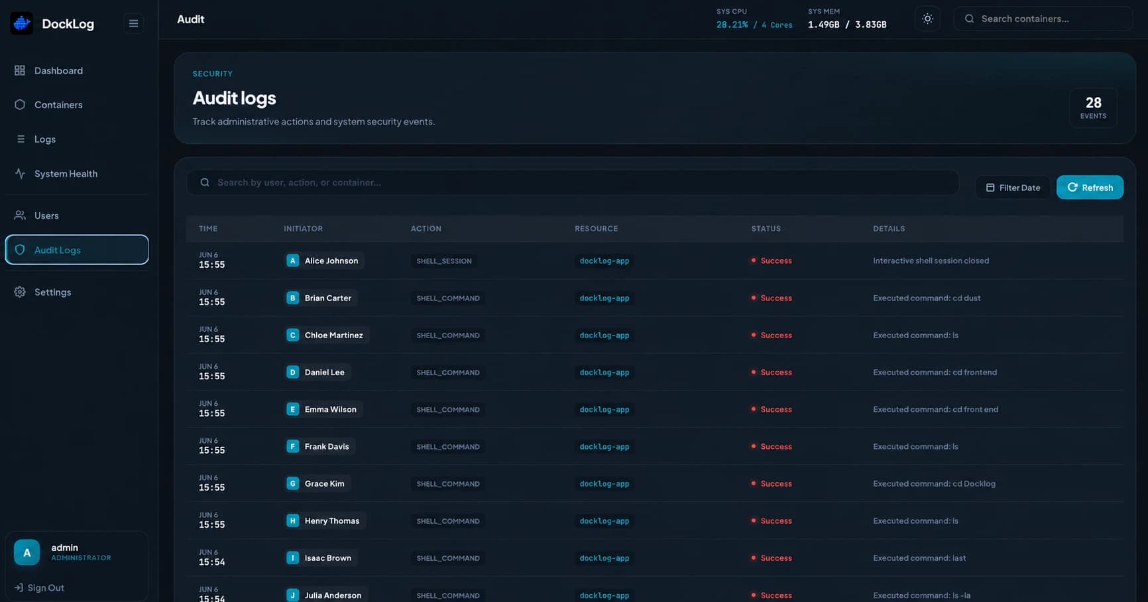Screen dimensions: 1148x602
Task: Click the Settings gear icon
Action: [x=20, y=292]
